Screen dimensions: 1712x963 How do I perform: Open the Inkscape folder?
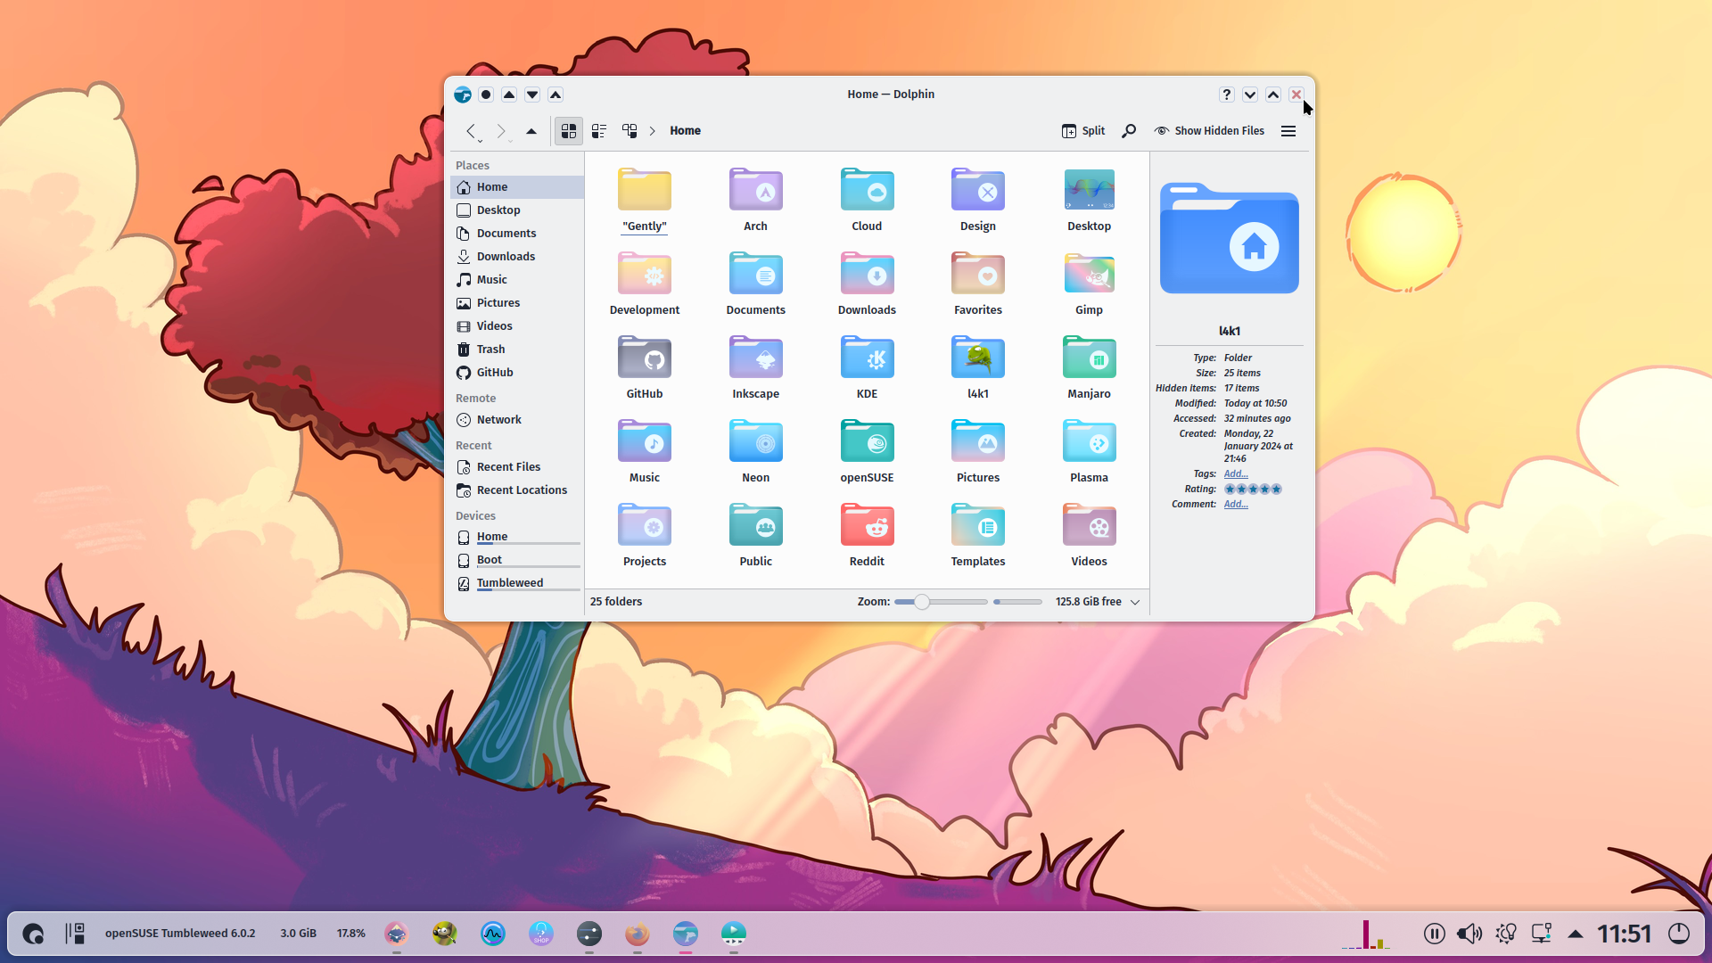tap(755, 368)
